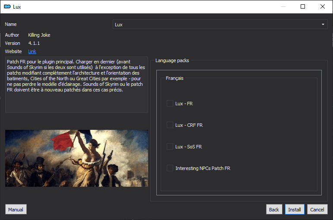Viewport: 333px width, 220px height.
Task: Cancel the Lux installation
Action: coord(317,209)
